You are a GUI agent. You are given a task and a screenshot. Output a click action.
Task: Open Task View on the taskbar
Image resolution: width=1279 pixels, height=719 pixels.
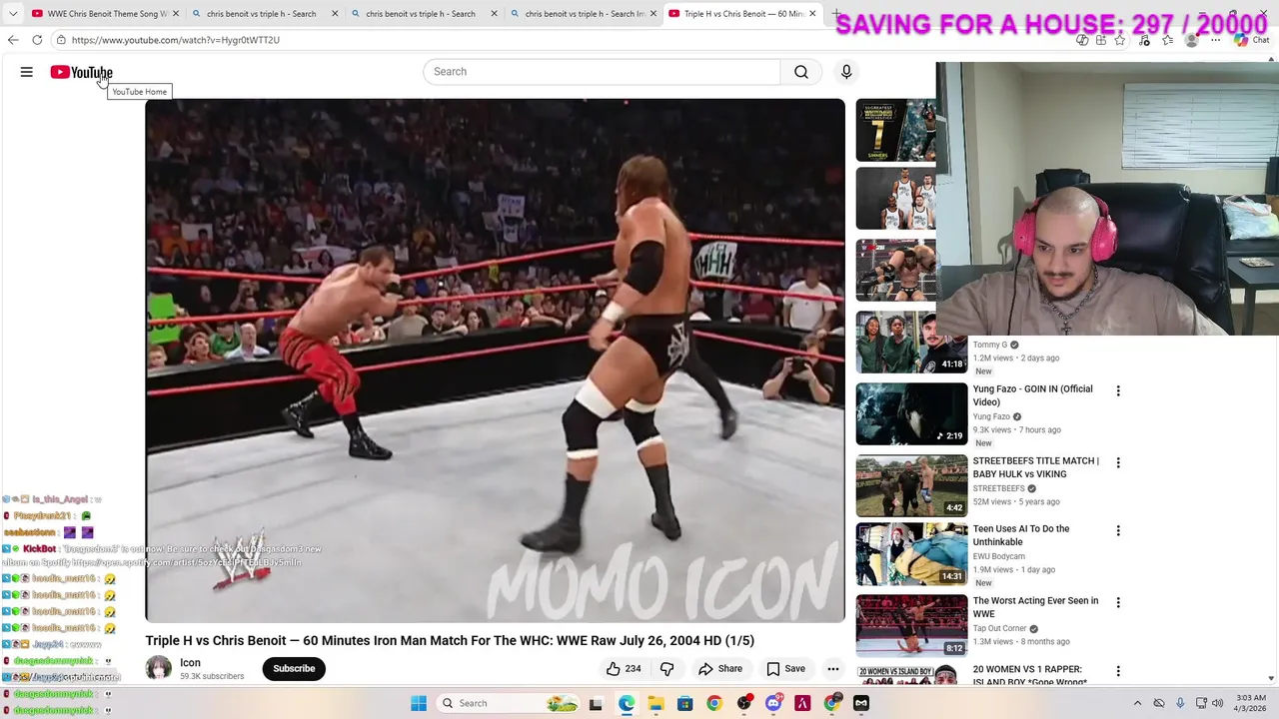[597, 703]
